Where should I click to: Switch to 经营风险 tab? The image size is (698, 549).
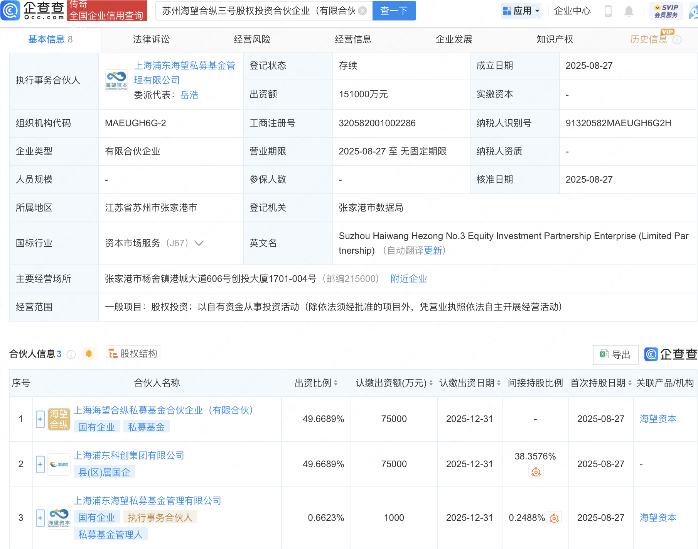252,39
